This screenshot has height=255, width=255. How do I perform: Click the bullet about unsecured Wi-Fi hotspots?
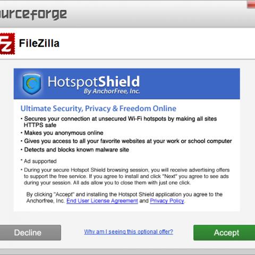120,122
